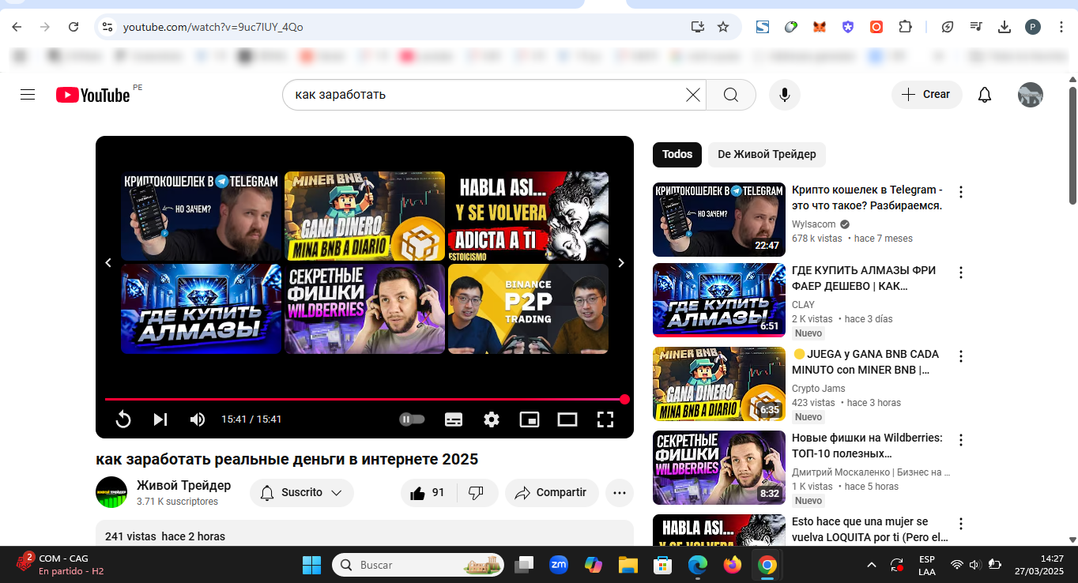Switch to miniplayer mode

[530, 419]
